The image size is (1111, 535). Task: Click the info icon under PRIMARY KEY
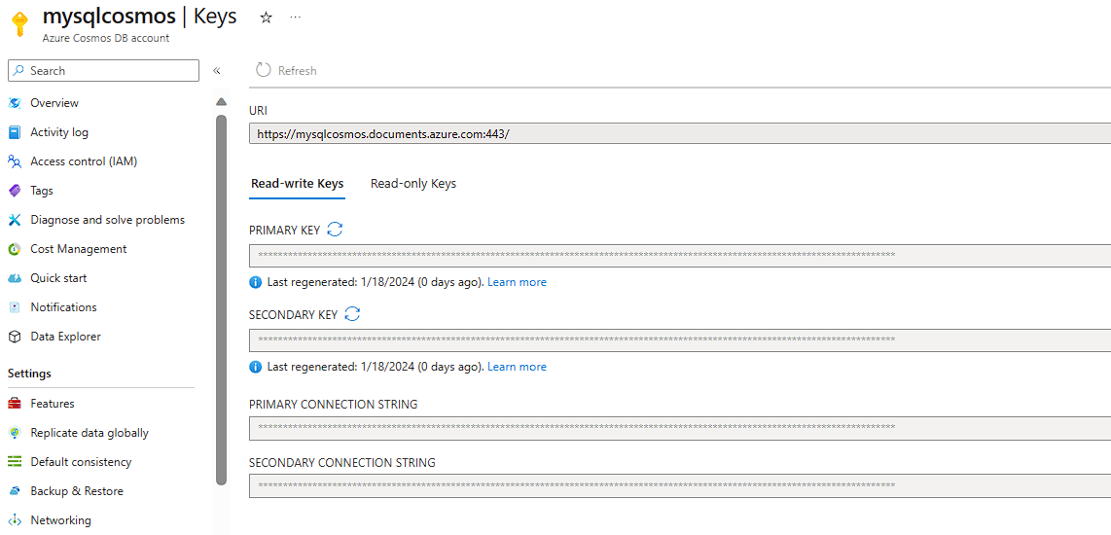coord(256,282)
